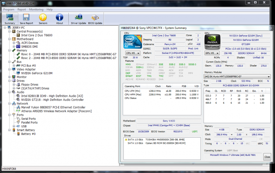Click the Floppy Drives icon

click(18, 84)
